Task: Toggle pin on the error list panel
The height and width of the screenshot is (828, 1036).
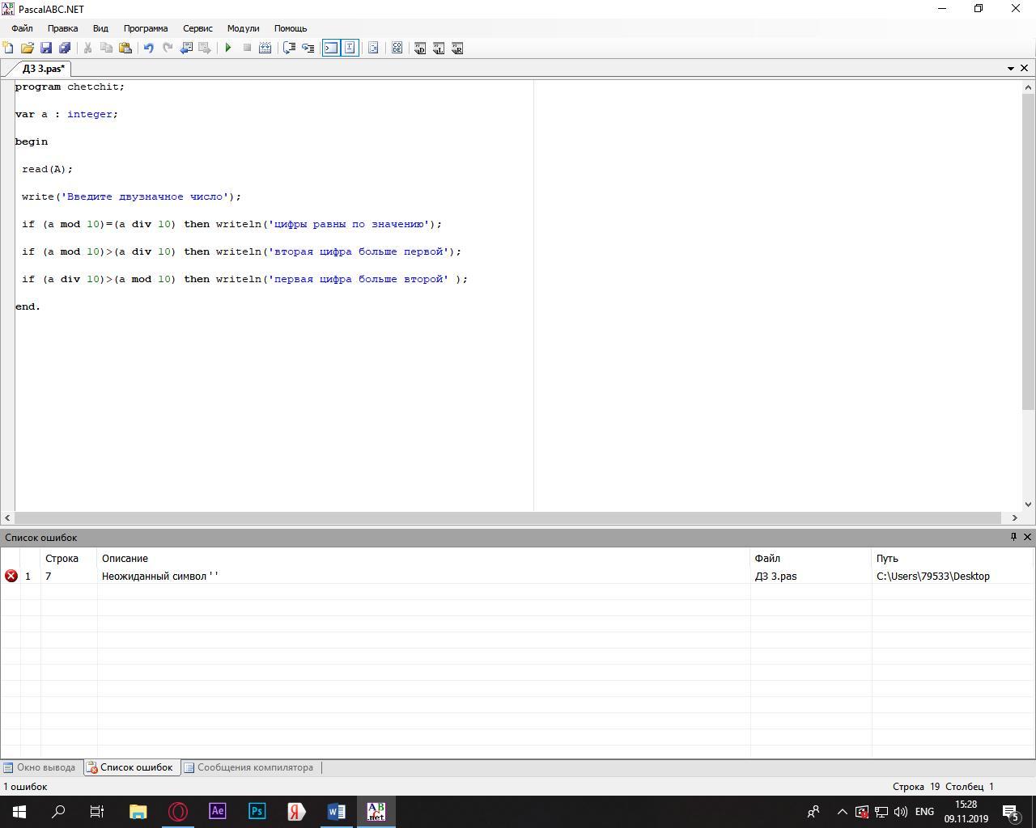Action: point(1013,537)
